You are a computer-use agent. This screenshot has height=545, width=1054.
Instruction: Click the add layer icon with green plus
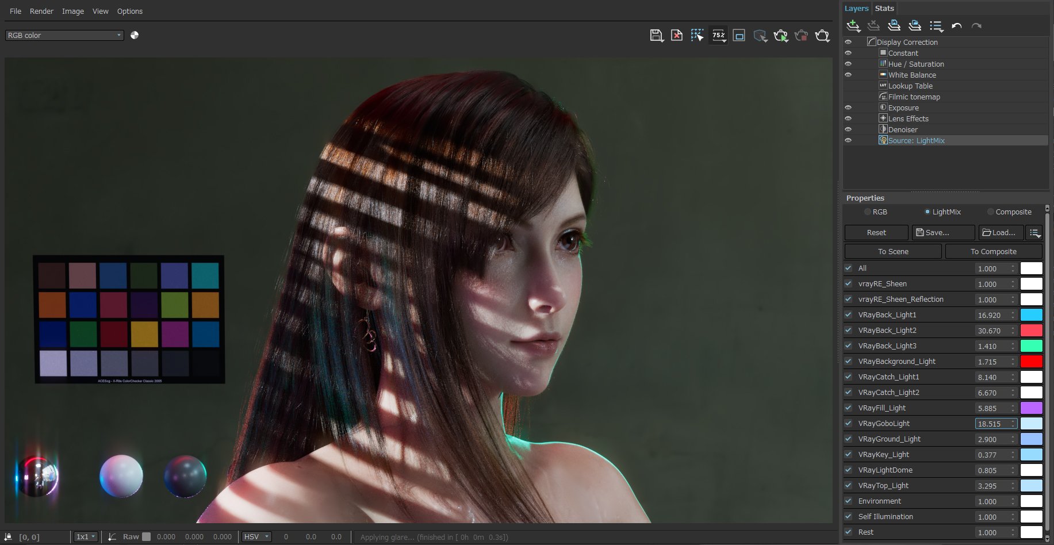[x=853, y=26]
